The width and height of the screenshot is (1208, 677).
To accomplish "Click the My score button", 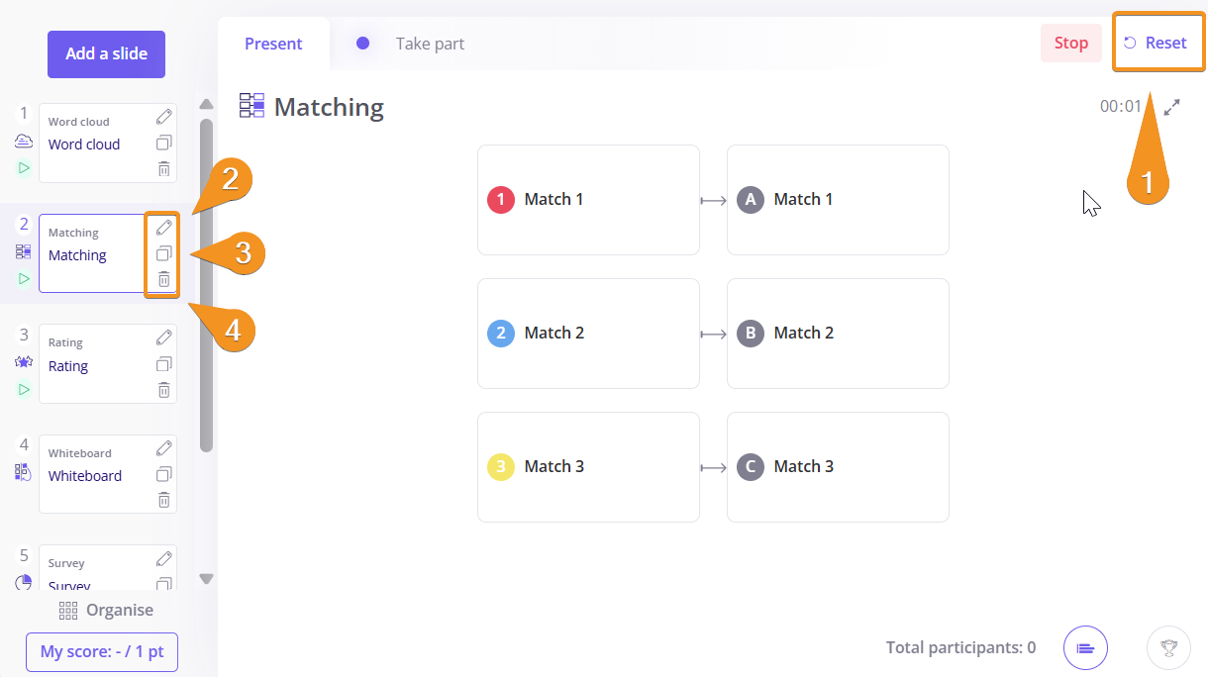I will [102, 652].
